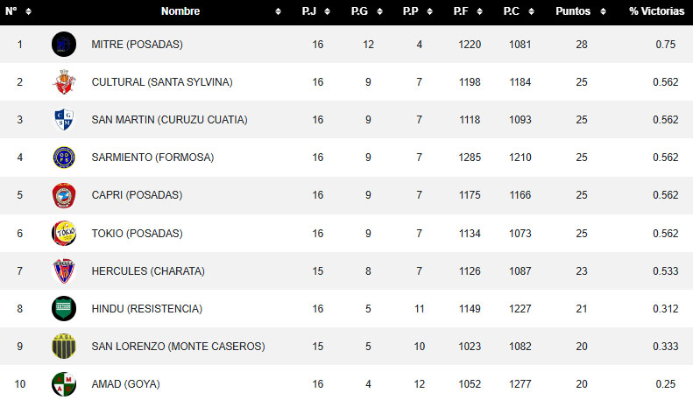Click the Hercules (Charata) team crest
The image size is (693, 407).
pos(64,271)
